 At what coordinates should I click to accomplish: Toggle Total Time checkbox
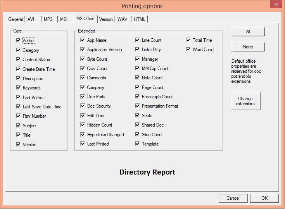point(188,40)
